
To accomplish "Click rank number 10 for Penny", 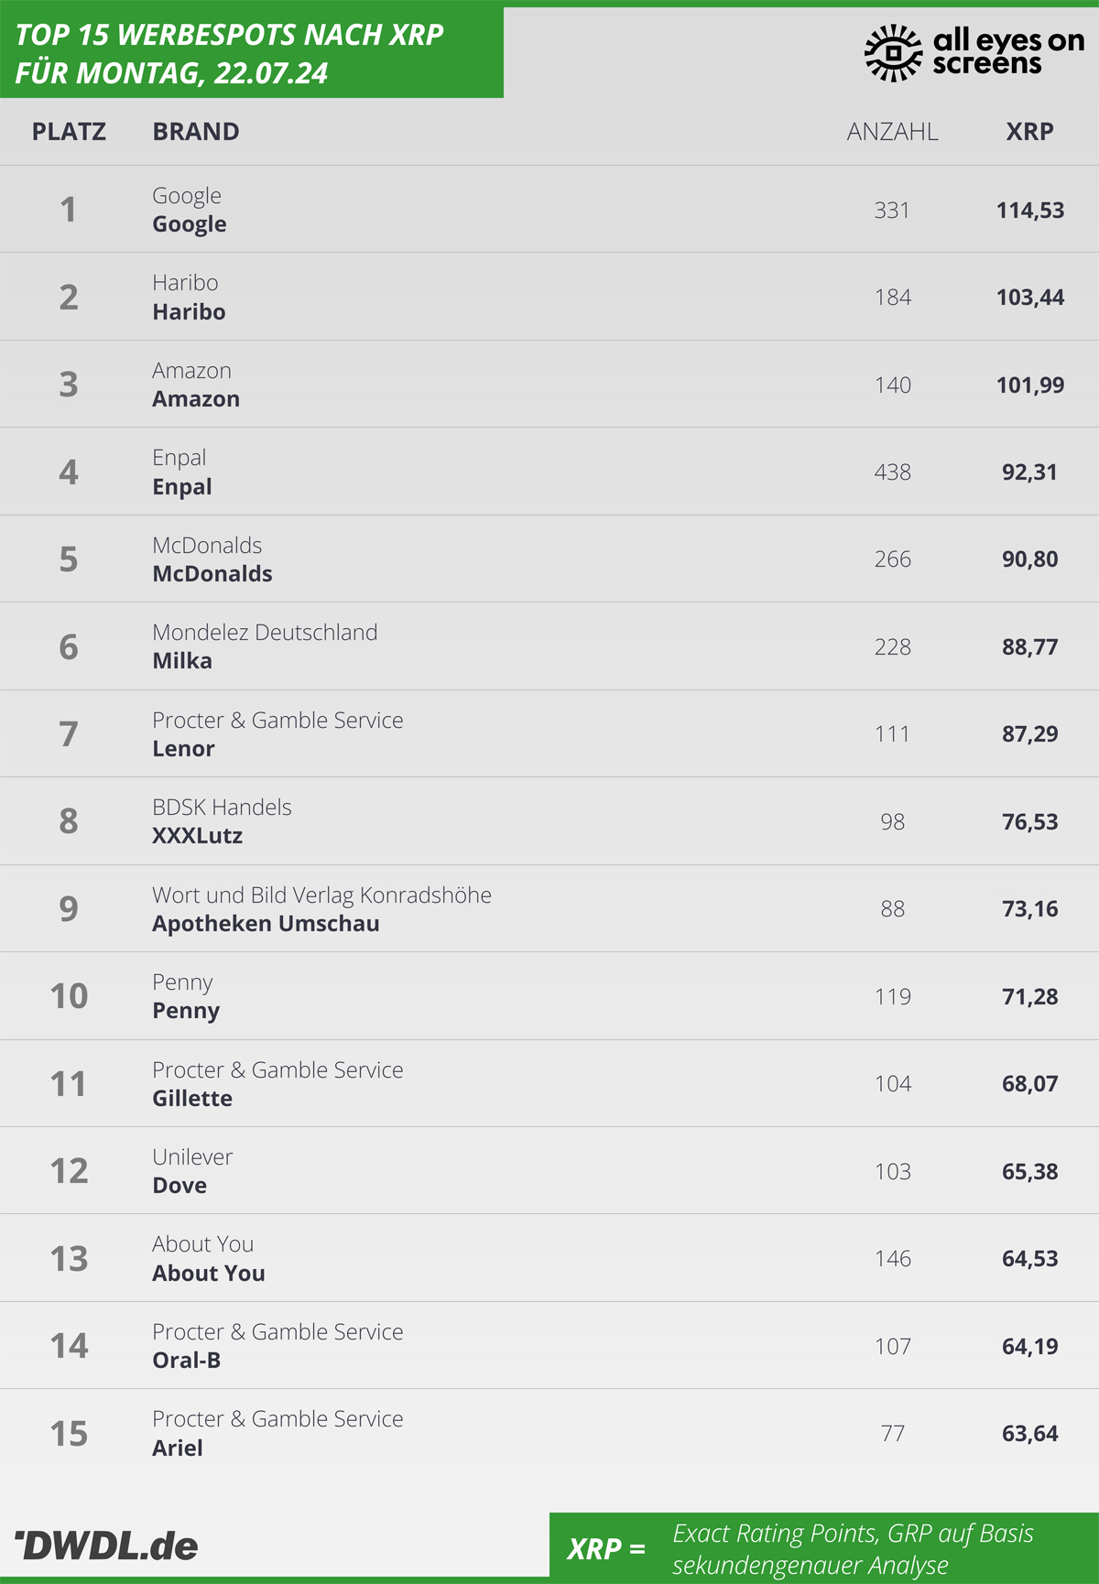I will (69, 996).
